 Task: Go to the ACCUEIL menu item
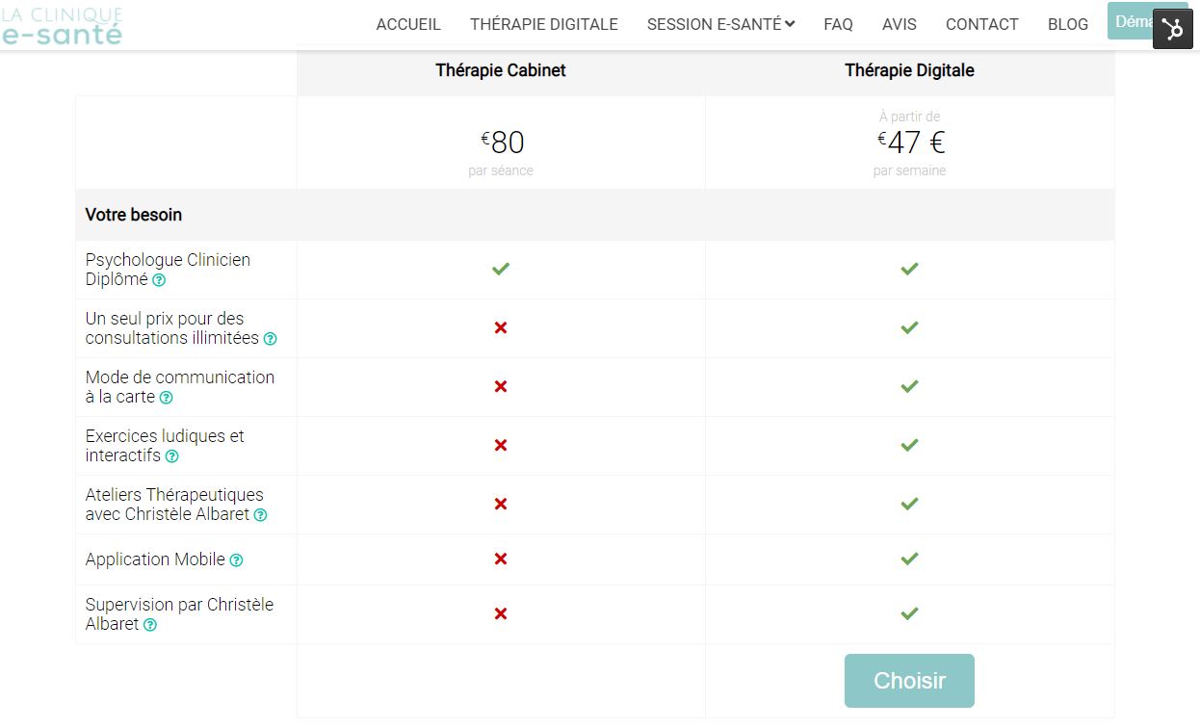[408, 24]
